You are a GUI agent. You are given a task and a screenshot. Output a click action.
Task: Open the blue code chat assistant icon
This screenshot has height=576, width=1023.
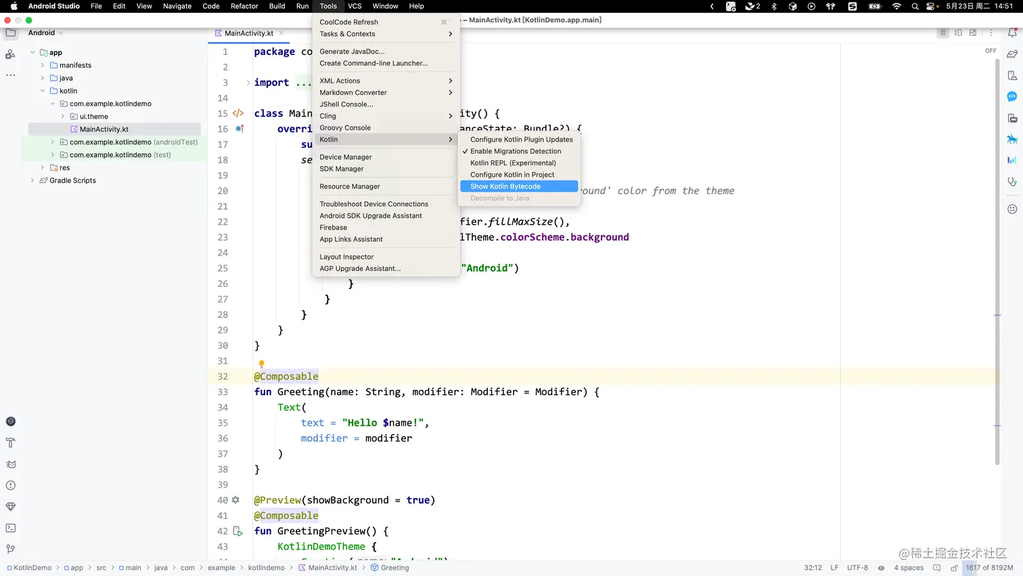1012,97
